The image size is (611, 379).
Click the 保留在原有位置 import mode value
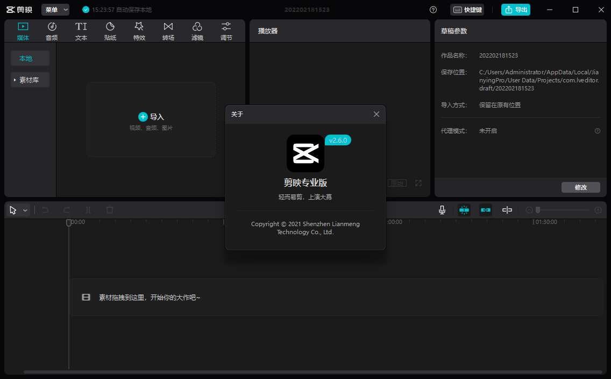500,105
